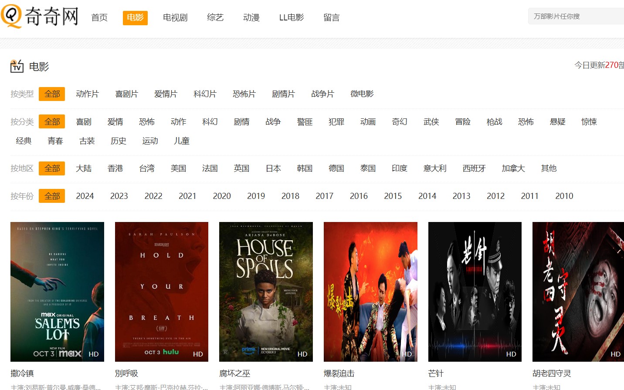Filter by type 喜剧片
This screenshot has width=624, height=390.
[127, 94]
